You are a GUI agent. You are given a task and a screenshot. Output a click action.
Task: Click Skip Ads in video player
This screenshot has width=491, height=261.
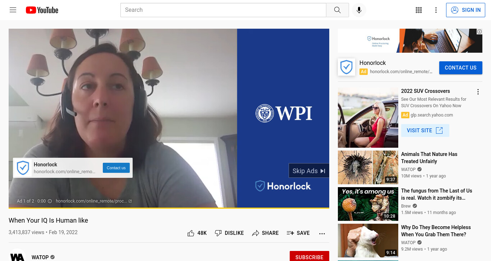tap(309, 171)
